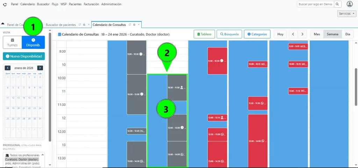This screenshot has height=168, width=358.
Task: Switch to the Calendario de Consultas tab
Action: 109,25
